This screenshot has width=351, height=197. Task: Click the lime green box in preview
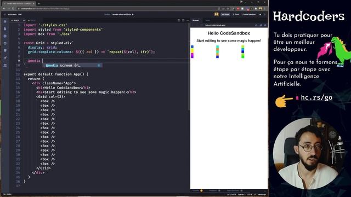(242, 47)
